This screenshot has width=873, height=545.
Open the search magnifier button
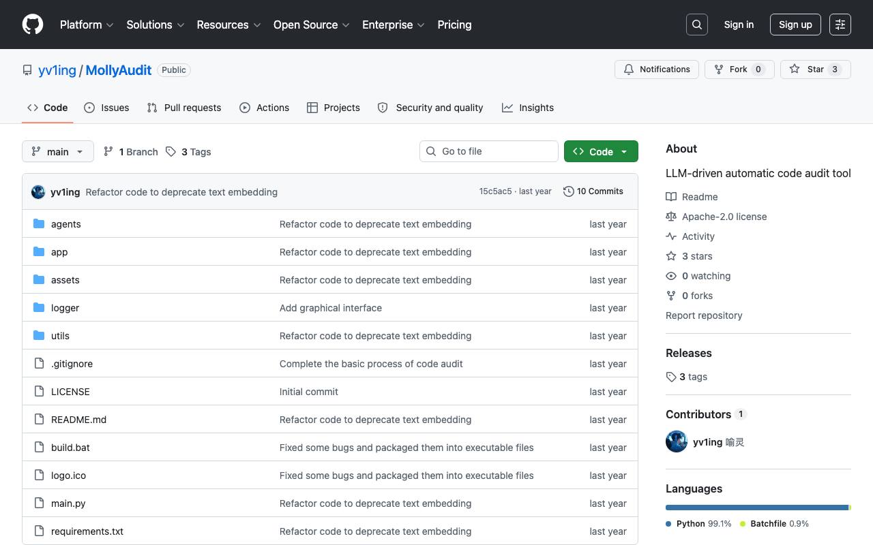tap(697, 25)
